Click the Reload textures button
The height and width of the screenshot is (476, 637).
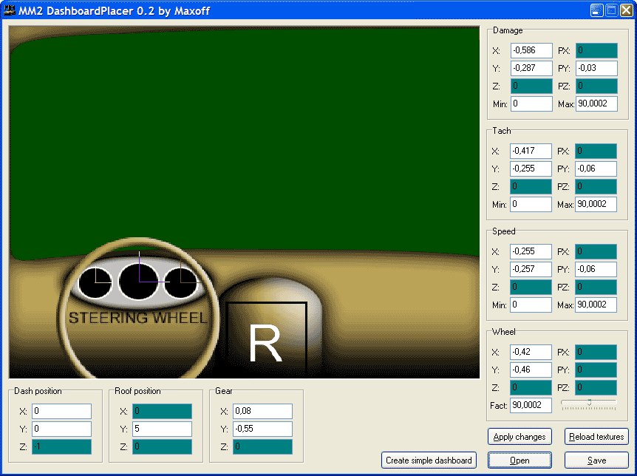596,437
